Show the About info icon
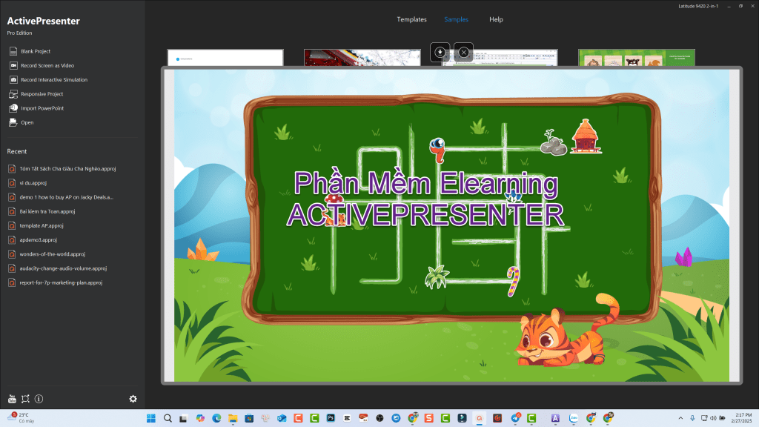This screenshot has width=759, height=427. 39,399
